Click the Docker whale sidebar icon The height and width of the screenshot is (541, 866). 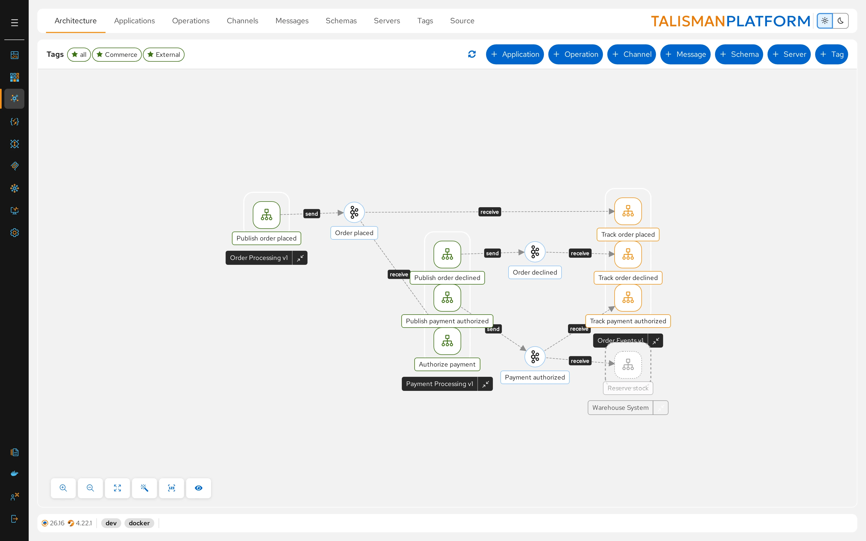coord(14,473)
